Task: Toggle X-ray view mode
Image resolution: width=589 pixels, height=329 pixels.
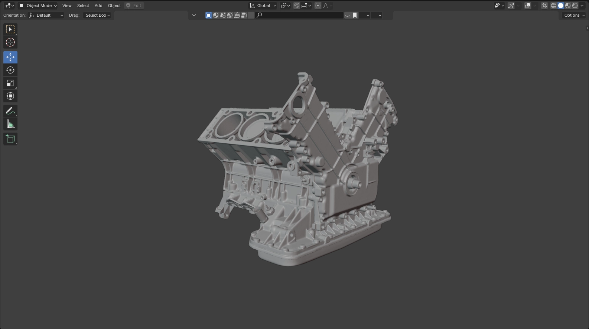Action: pos(544,6)
